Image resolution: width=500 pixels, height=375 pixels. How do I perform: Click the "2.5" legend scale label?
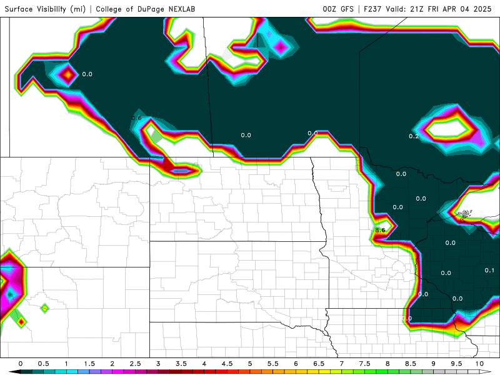pos(135,364)
